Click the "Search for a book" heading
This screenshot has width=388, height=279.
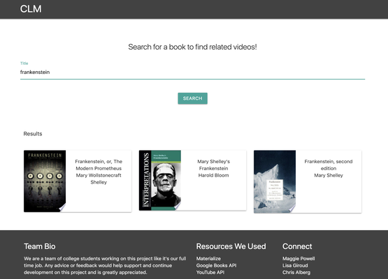tap(192, 47)
